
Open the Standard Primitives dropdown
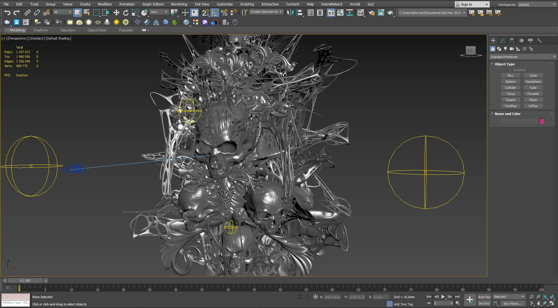(x=522, y=57)
